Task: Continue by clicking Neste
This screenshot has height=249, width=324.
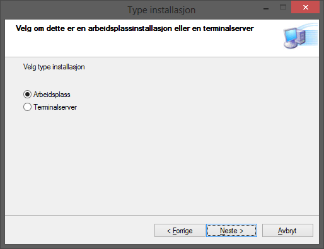Action: tap(231, 231)
